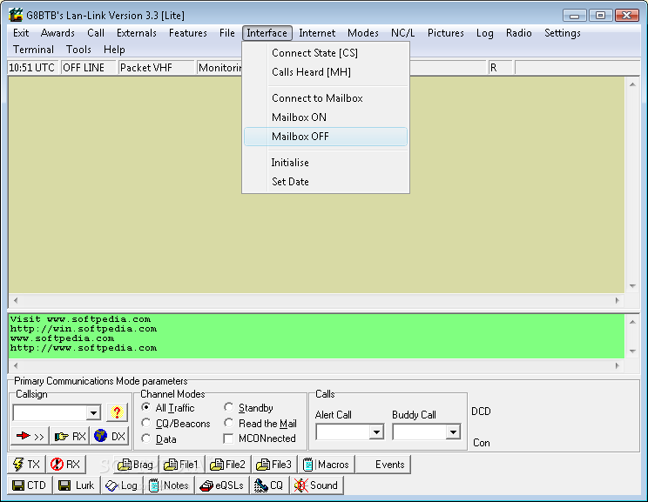
Task: Open the Internet menu
Action: coord(317,33)
